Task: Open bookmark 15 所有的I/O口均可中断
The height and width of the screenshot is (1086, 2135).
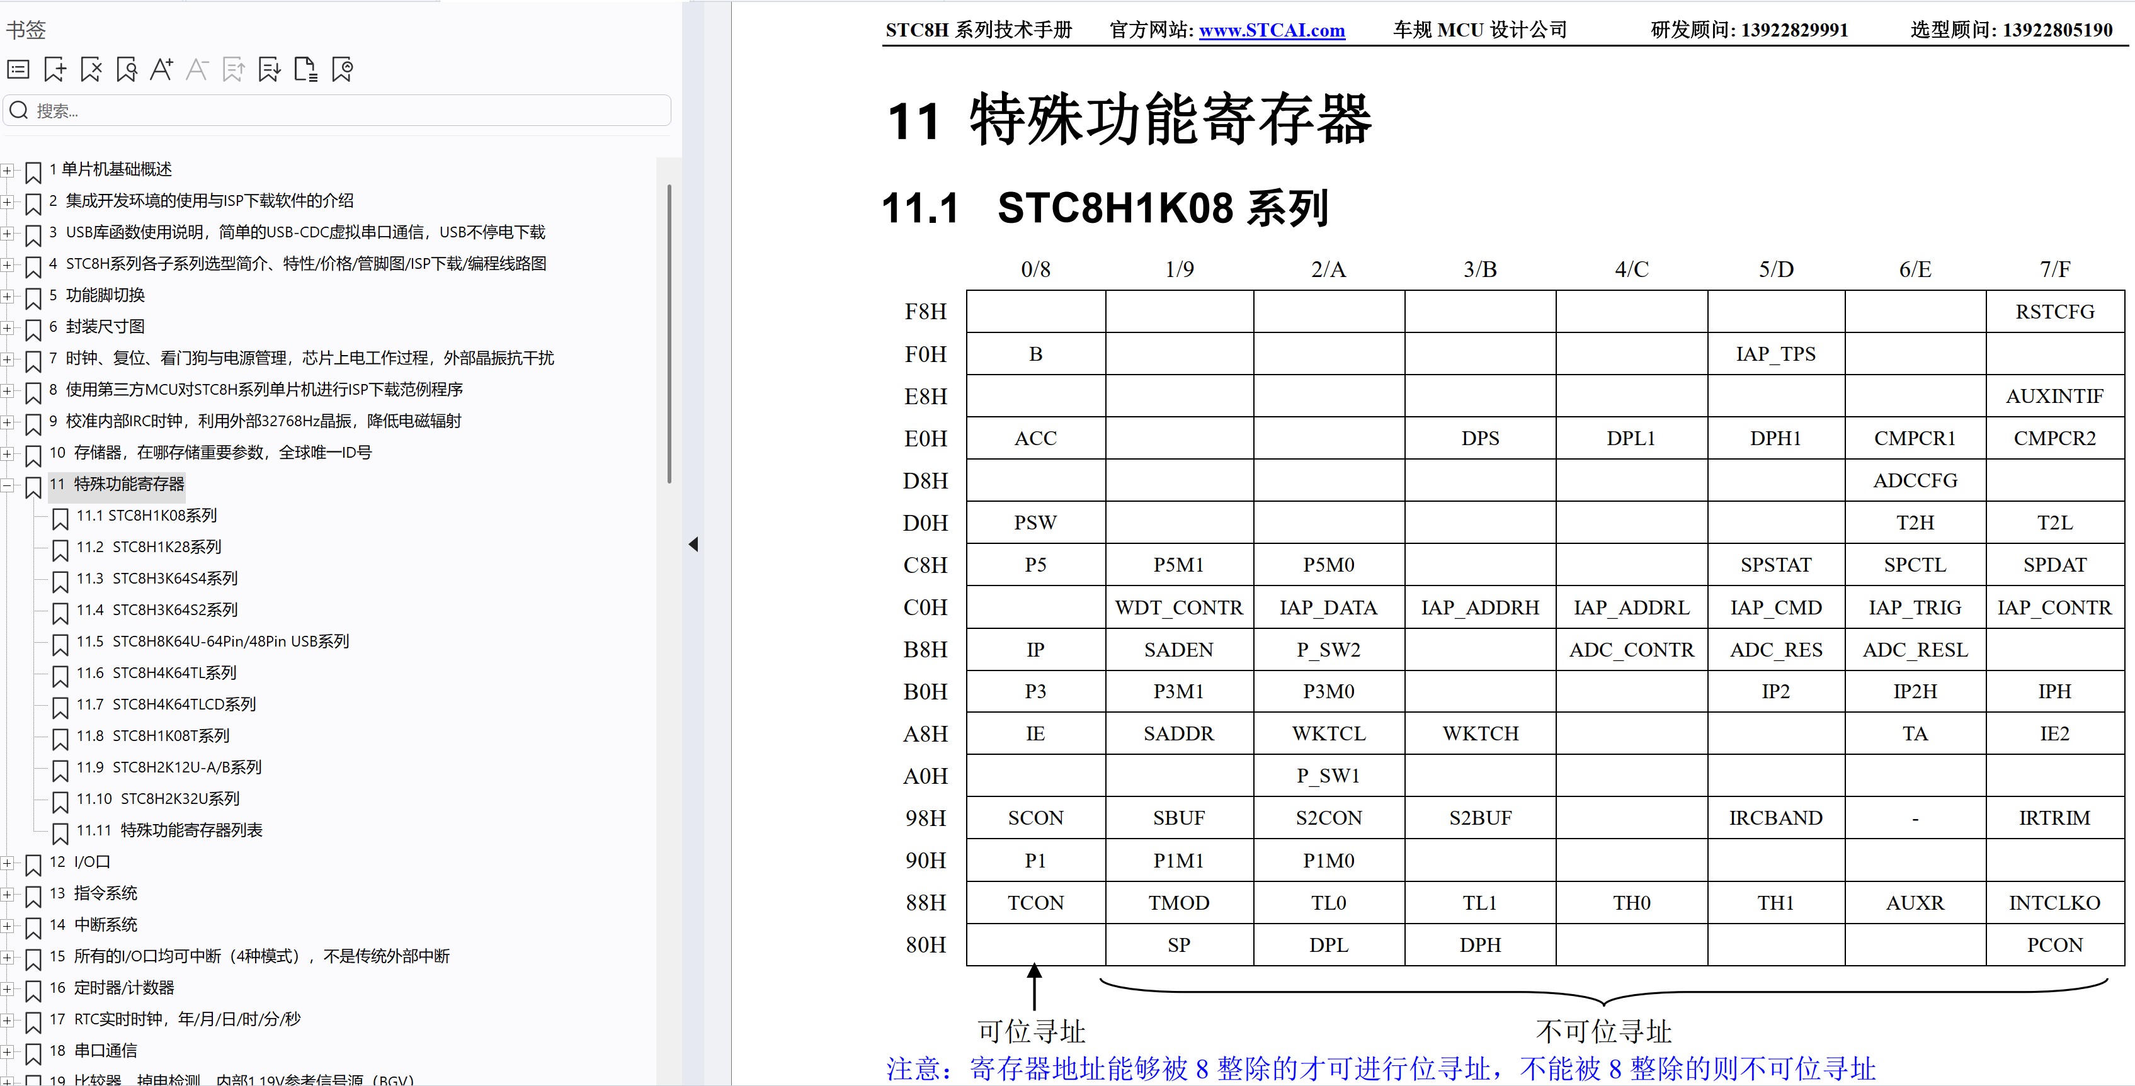Action: point(249,956)
